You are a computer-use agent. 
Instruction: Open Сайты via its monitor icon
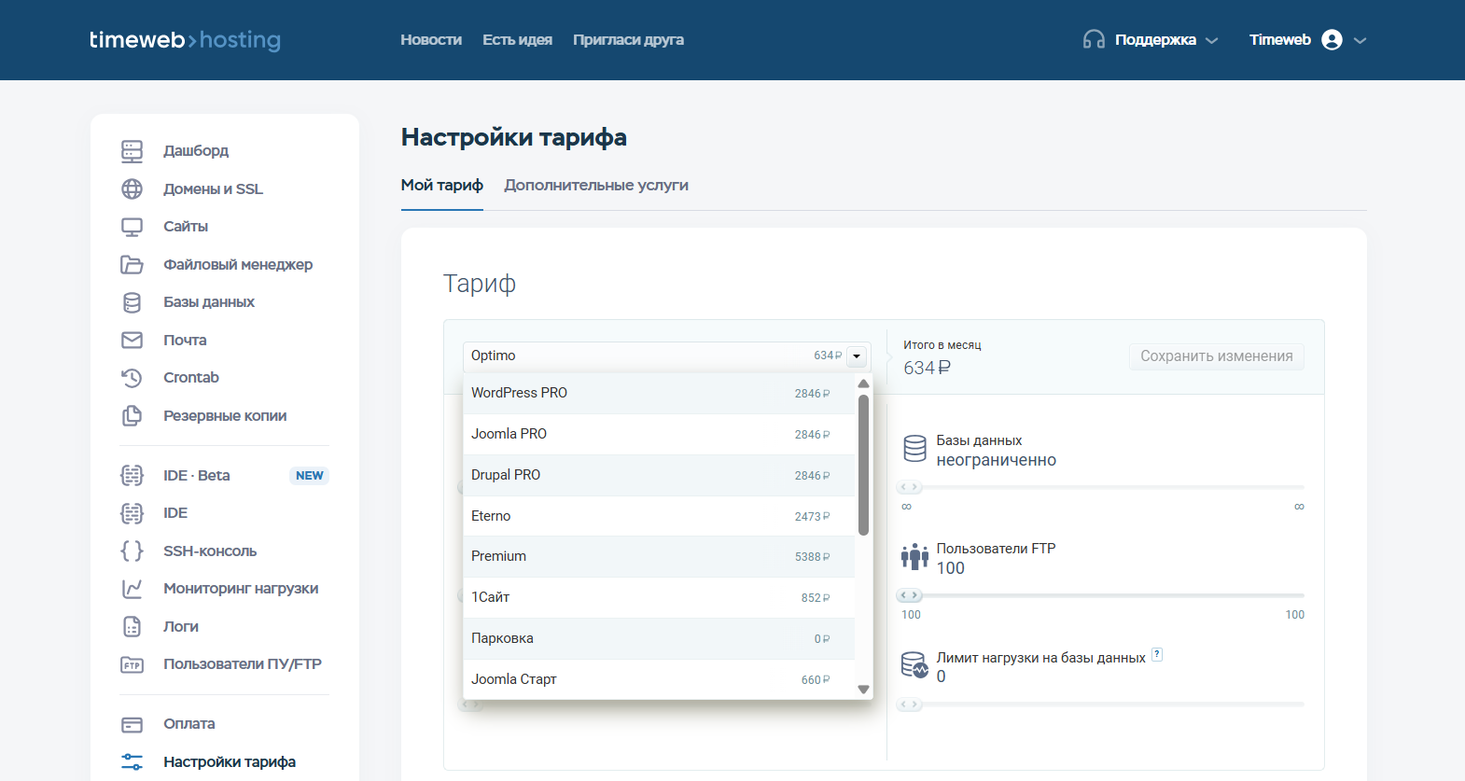(x=133, y=227)
